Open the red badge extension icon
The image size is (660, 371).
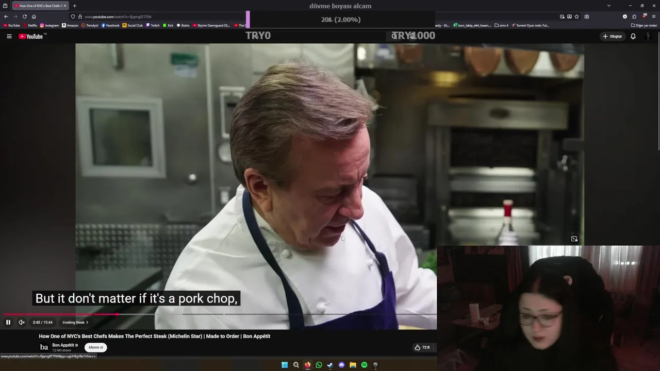coord(645,16)
